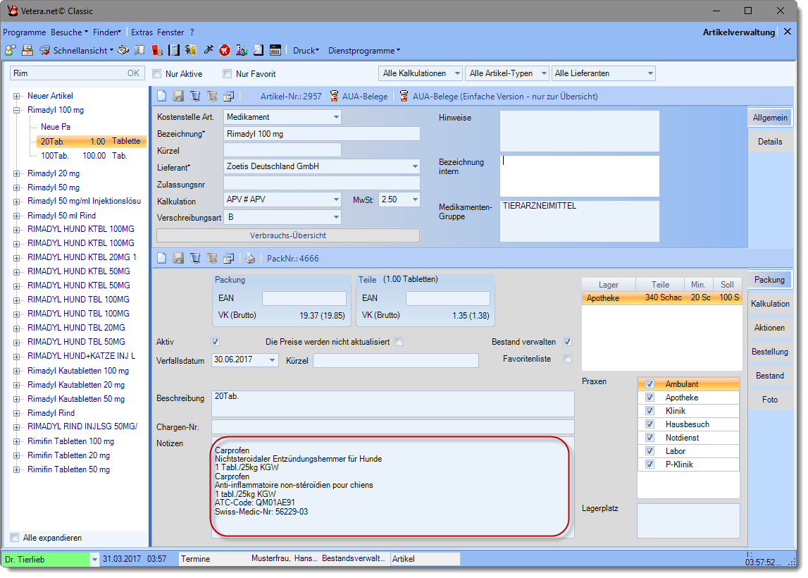Click the printer icon next to PackNr.
Viewport: 808px width, 578px height.
251,258
